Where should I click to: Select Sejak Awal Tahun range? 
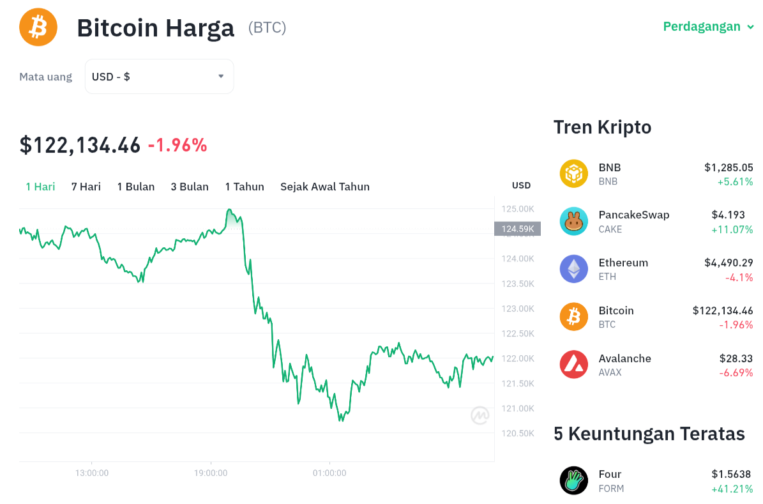click(325, 187)
